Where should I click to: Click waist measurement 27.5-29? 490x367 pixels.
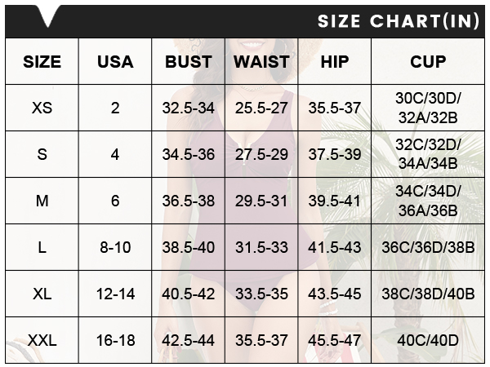[261, 154]
